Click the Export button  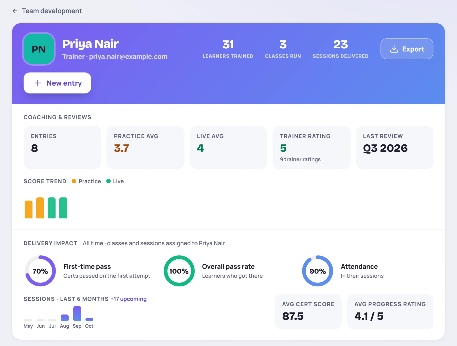point(407,49)
